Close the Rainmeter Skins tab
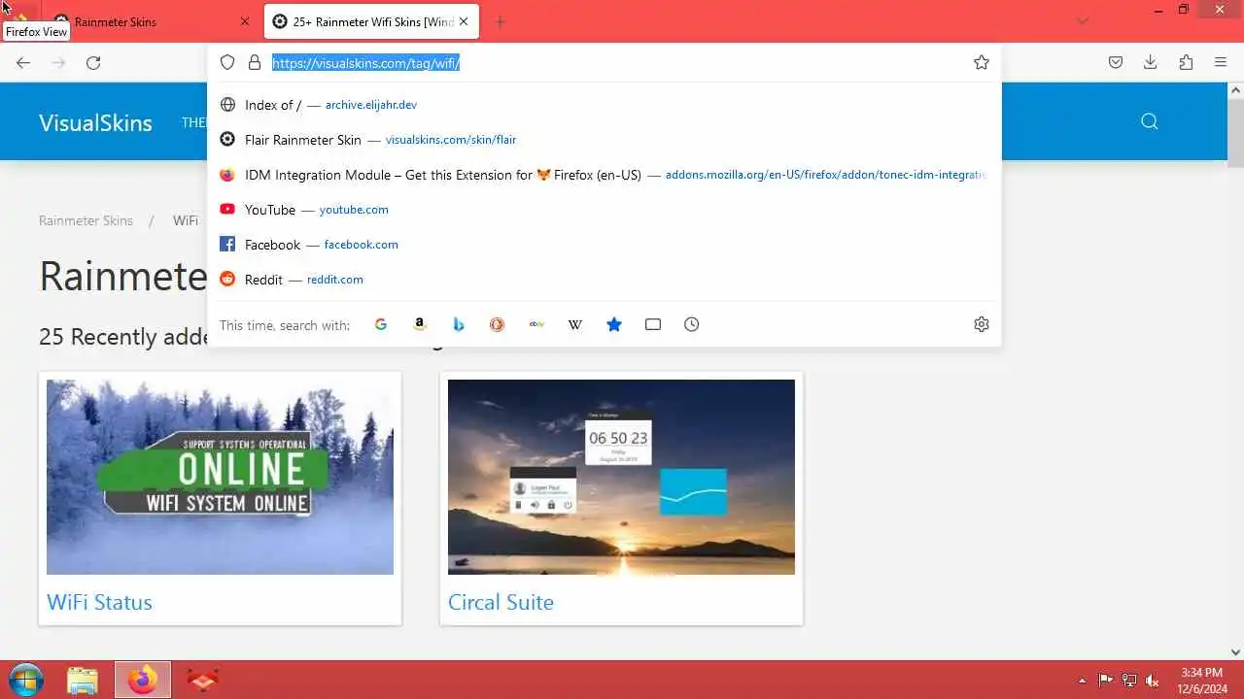The image size is (1244, 699). [245, 21]
